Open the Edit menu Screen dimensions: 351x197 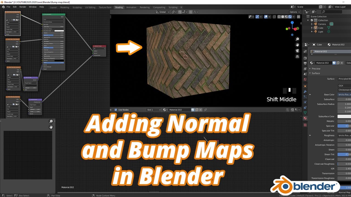(15, 7)
